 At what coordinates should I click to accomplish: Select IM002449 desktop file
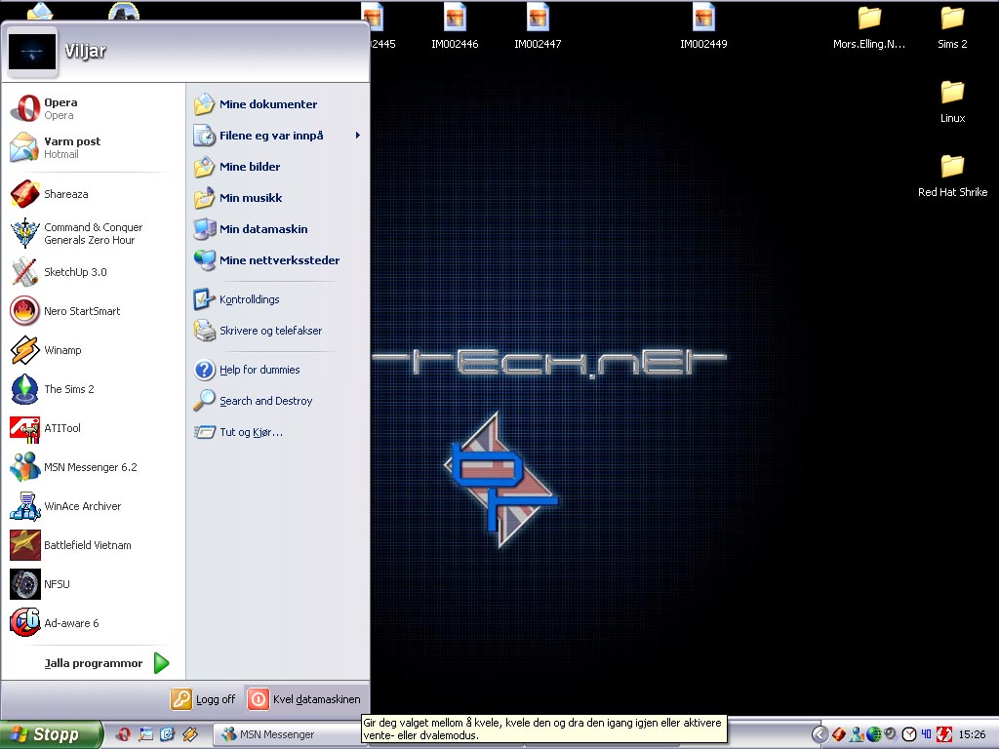click(703, 26)
